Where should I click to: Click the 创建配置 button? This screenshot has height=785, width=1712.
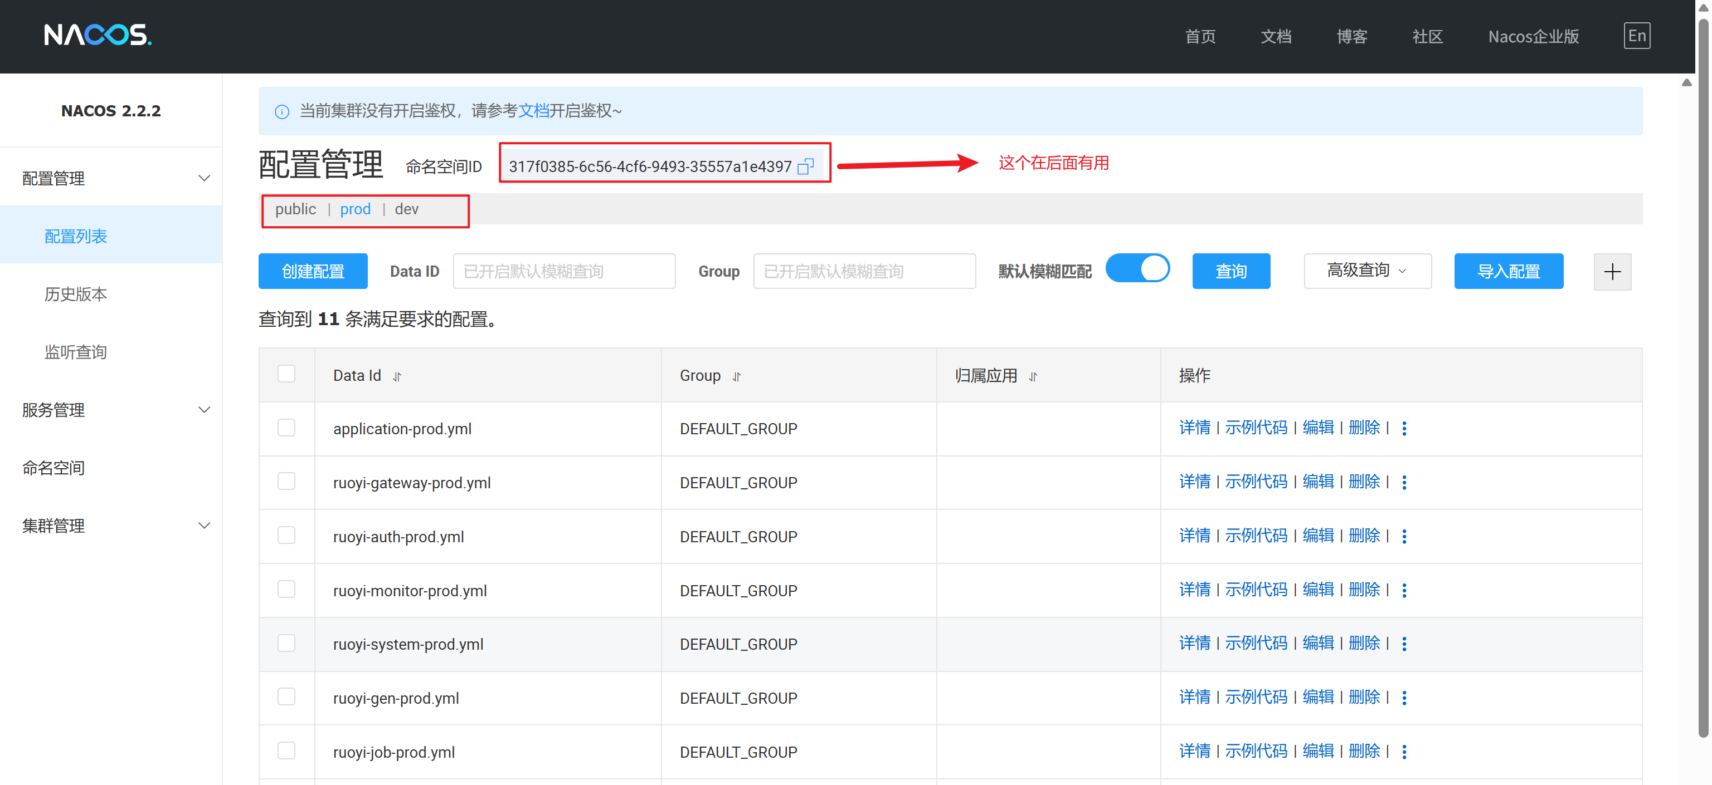(312, 271)
